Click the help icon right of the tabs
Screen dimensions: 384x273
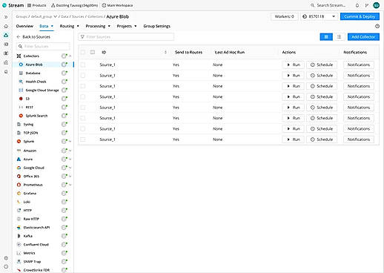tap(377, 26)
